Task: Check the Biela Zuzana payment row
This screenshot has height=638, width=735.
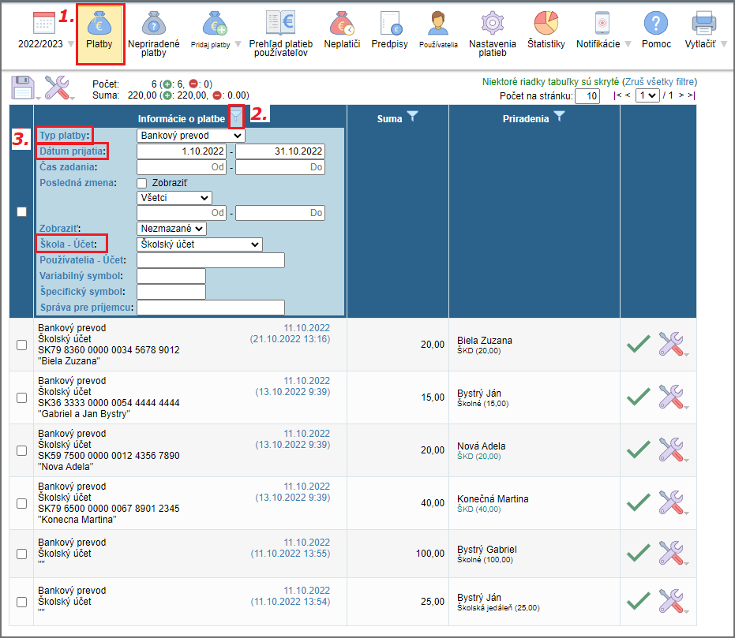Action: click(21, 345)
